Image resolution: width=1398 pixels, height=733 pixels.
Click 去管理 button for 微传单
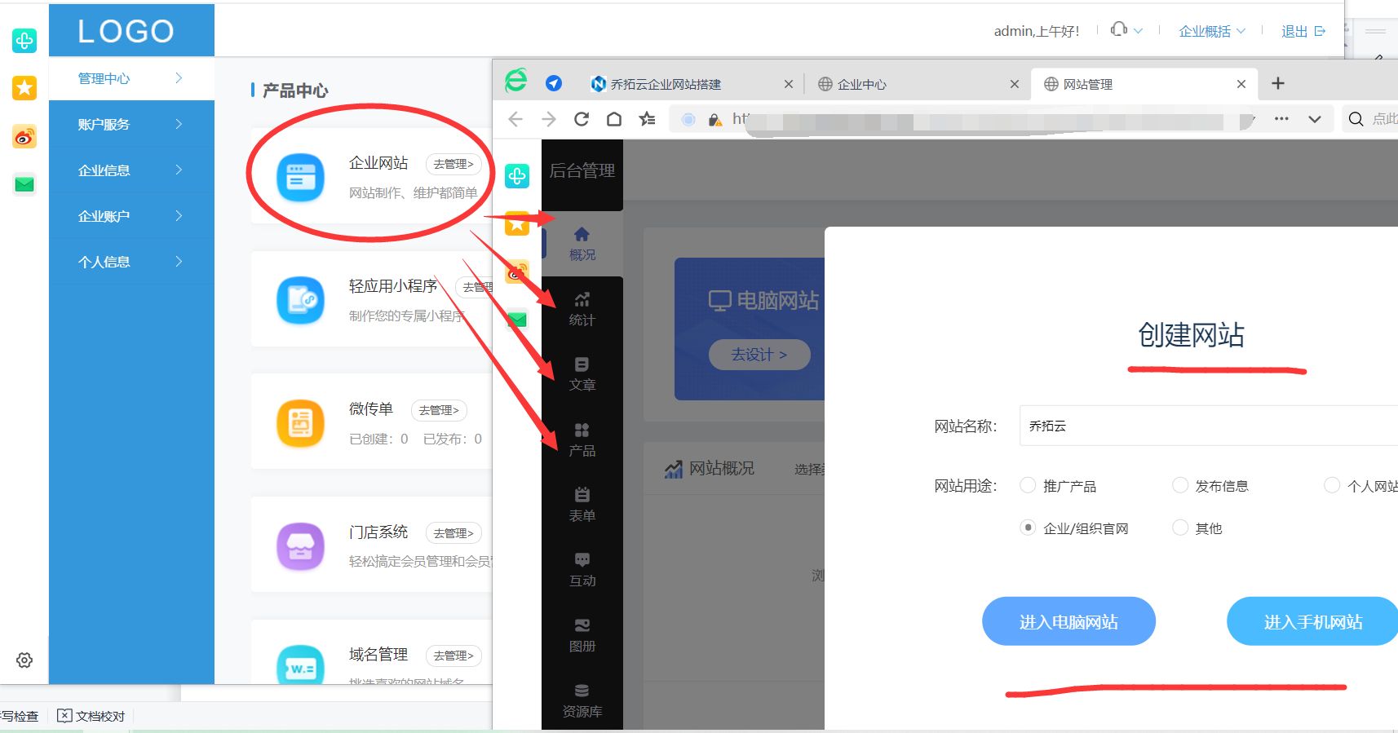coord(439,410)
